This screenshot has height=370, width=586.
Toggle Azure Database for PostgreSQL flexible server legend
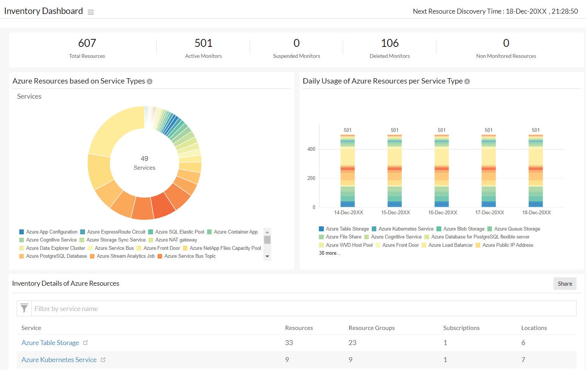point(477,237)
